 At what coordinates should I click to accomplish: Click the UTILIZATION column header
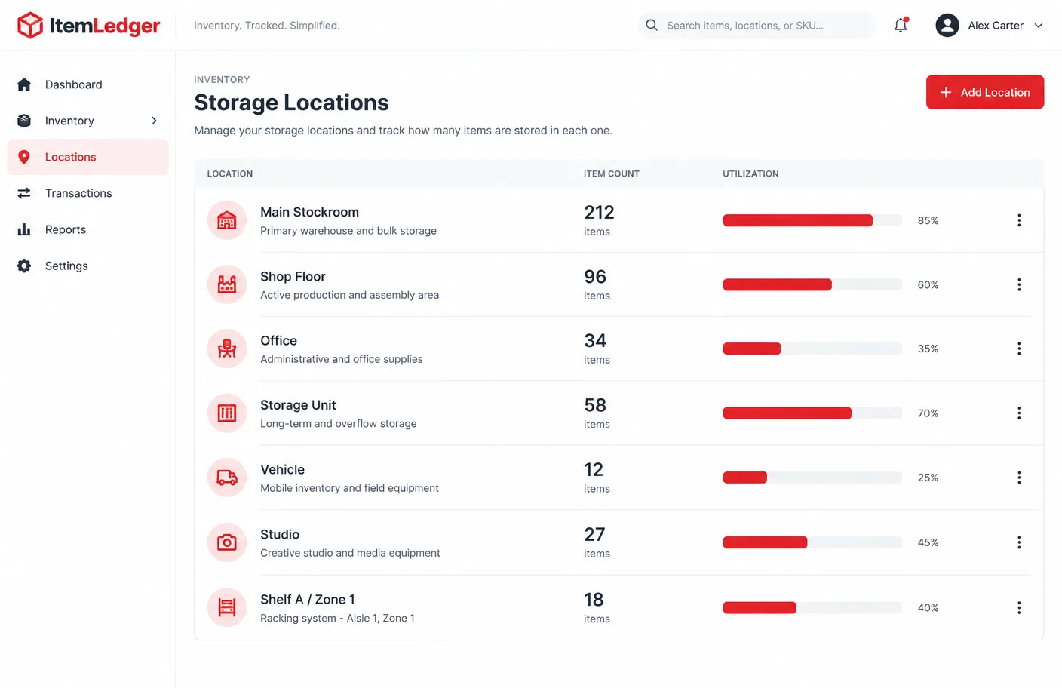tap(750, 174)
